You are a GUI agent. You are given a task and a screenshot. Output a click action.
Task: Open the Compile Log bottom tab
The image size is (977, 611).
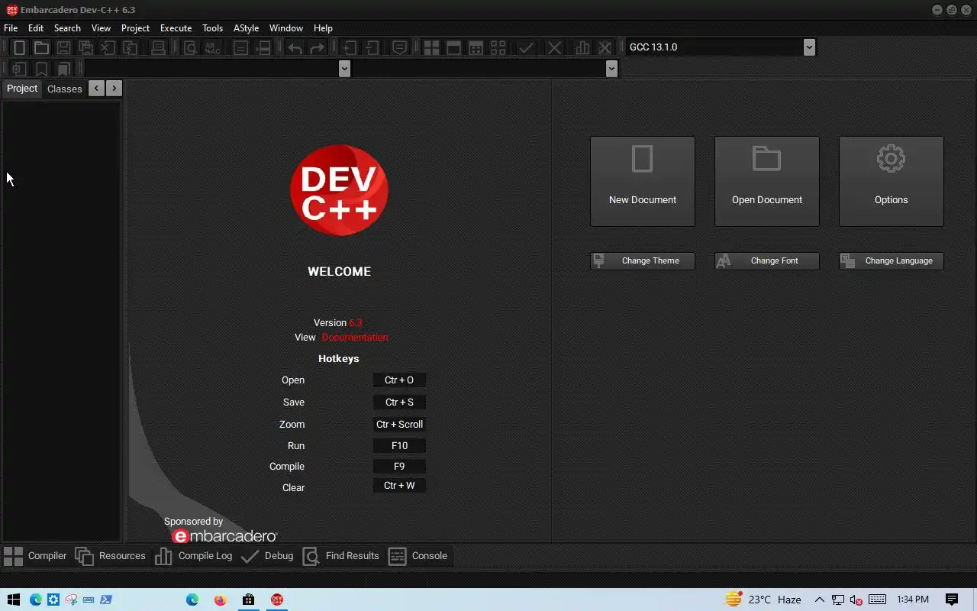[x=194, y=556]
